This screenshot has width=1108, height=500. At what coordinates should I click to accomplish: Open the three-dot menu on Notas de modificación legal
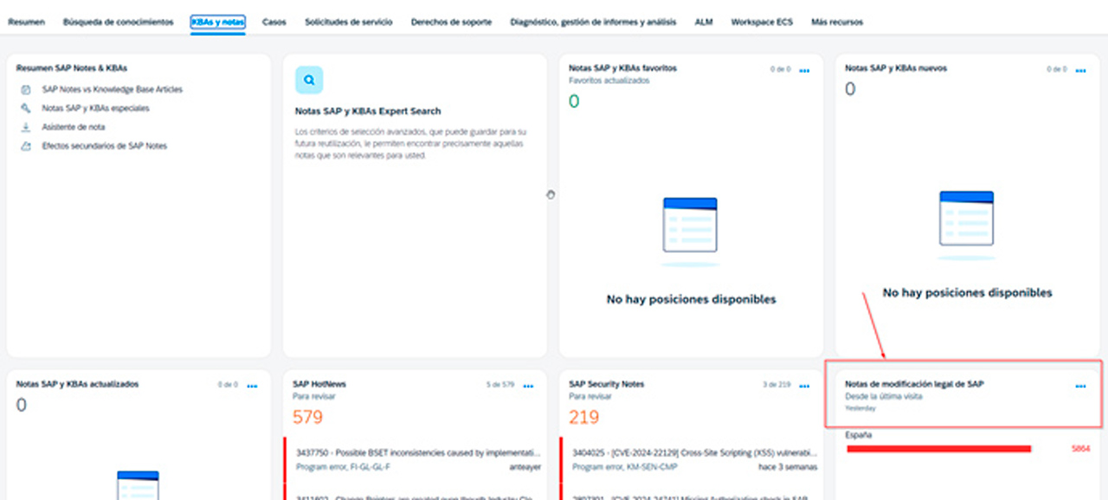coord(1080,386)
